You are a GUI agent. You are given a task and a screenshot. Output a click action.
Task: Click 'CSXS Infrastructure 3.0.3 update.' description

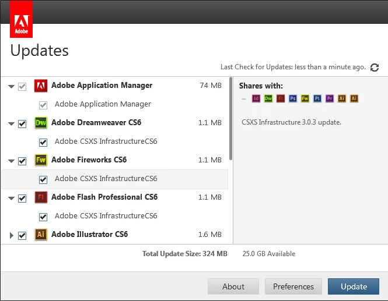pyautogui.click(x=291, y=122)
